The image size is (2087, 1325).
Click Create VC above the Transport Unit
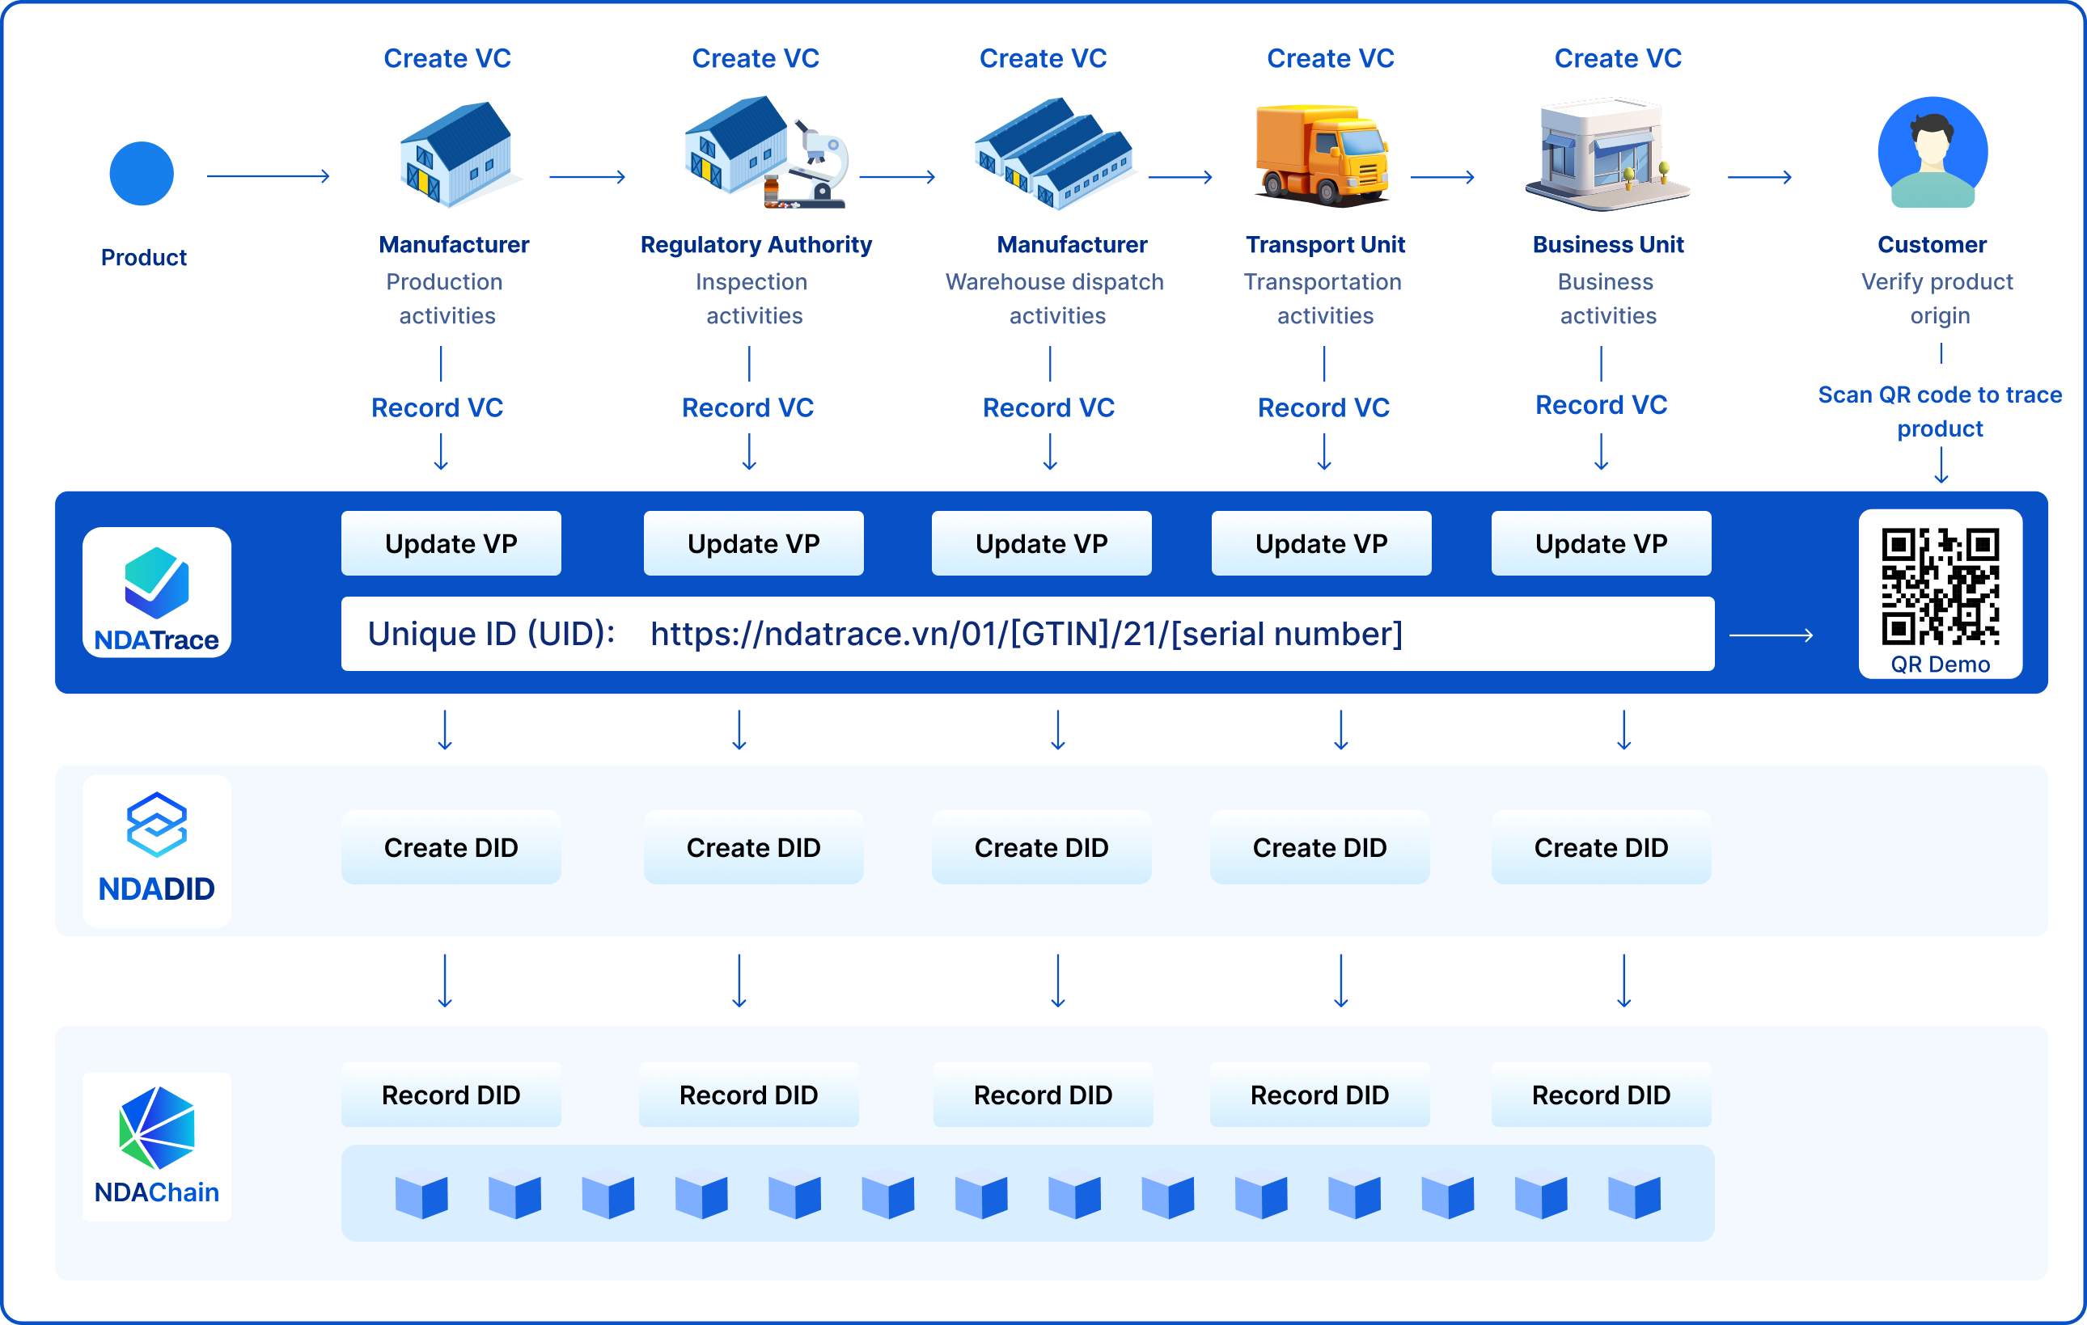coord(1330,58)
